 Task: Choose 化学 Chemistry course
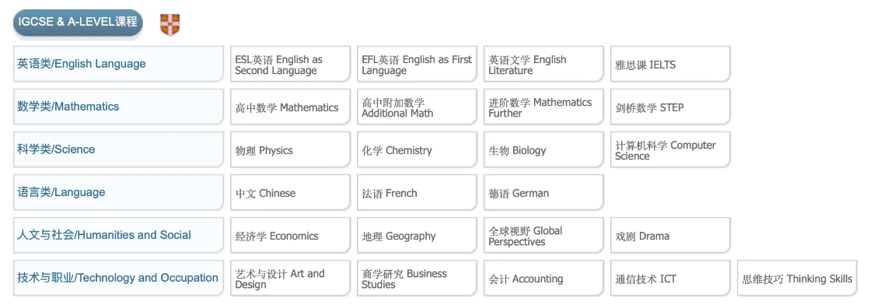tap(417, 149)
